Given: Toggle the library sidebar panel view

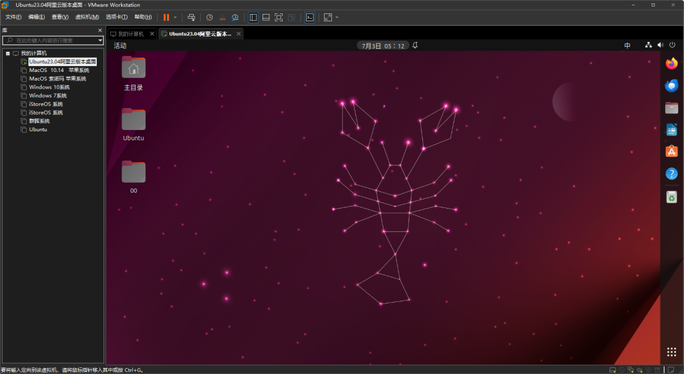Looking at the screenshot, I should pyautogui.click(x=253, y=17).
